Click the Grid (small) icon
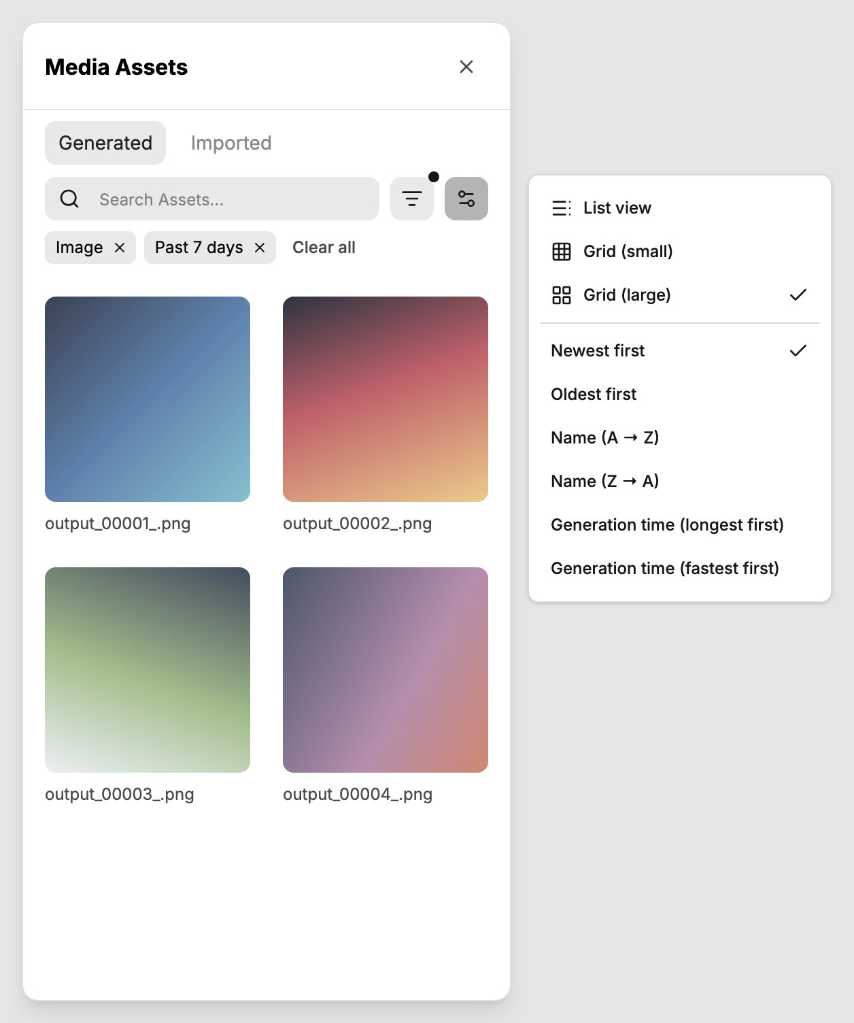Screen dimensions: 854x1023 pyautogui.click(x=562, y=252)
